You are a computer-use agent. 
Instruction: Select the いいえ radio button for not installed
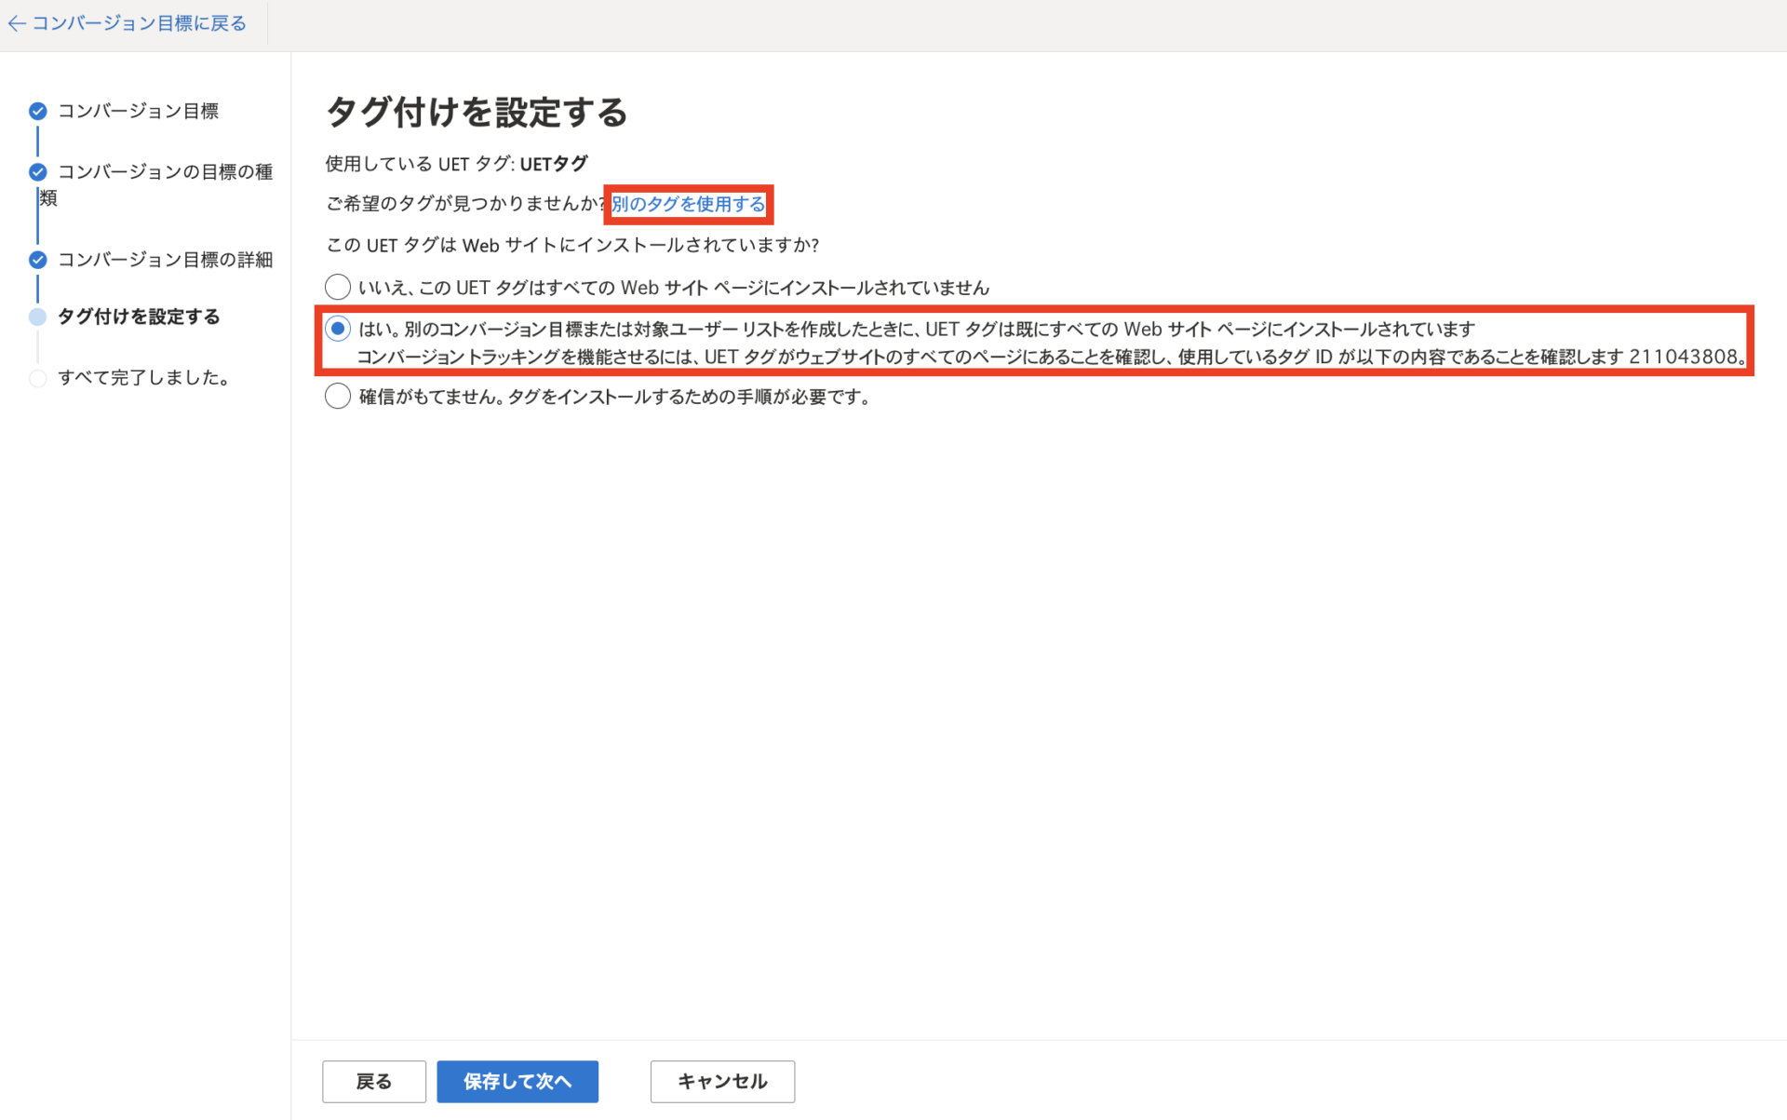(338, 287)
